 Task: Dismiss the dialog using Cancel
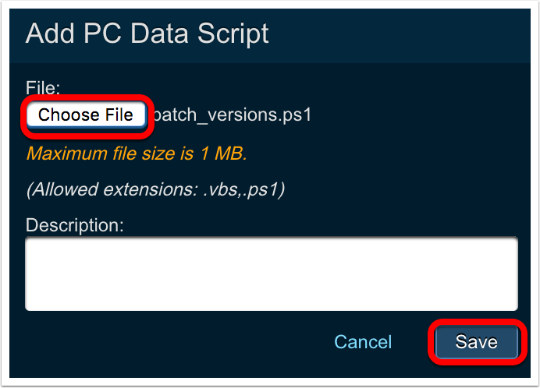coord(363,342)
